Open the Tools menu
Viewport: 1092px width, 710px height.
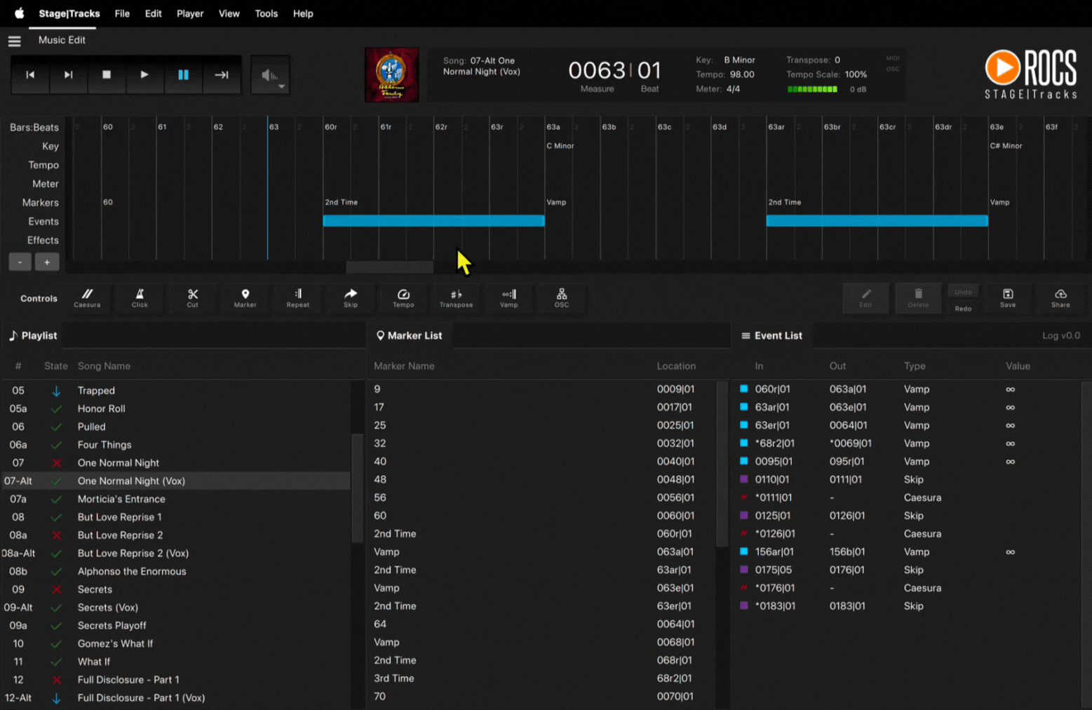(x=267, y=13)
